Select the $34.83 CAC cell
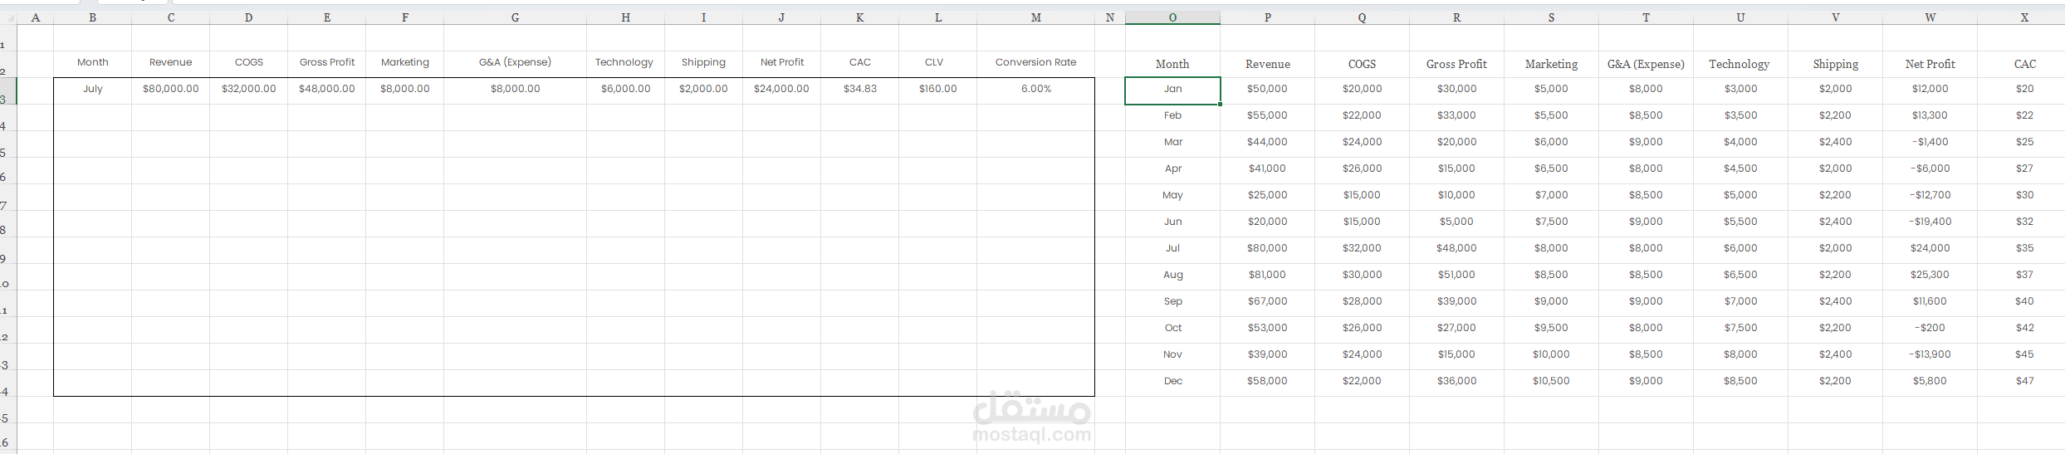Image resolution: width=2065 pixels, height=454 pixels. pyautogui.click(x=859, y=89)
